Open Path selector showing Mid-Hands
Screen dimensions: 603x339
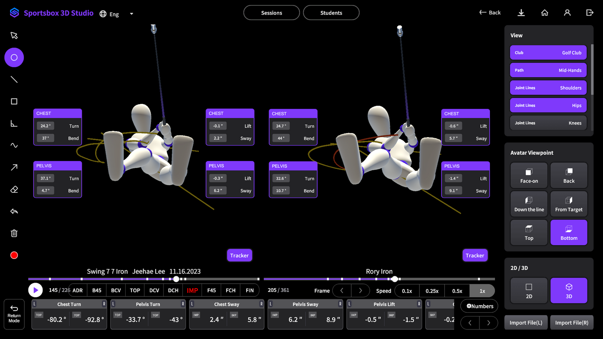click(x=548, y=70)
